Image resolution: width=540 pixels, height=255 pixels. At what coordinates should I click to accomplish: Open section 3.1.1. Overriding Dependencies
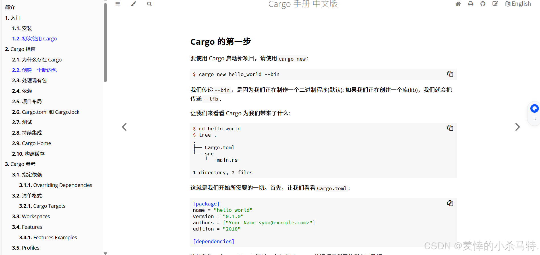pos(56,185)
